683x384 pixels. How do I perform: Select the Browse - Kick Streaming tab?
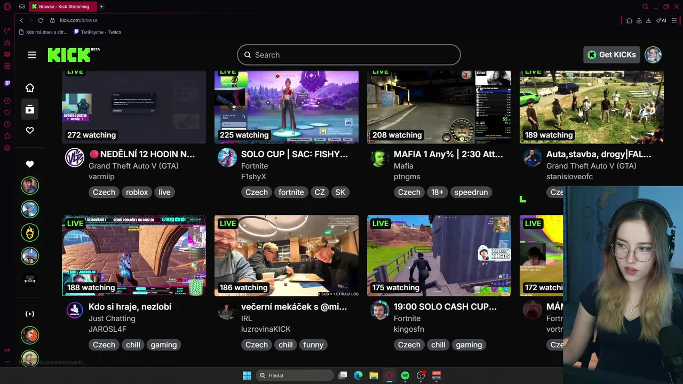[x=63, y=6]
